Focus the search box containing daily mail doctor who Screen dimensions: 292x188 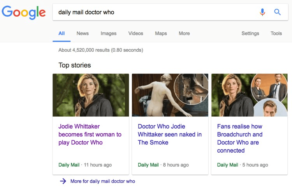(x=156, y=12)
